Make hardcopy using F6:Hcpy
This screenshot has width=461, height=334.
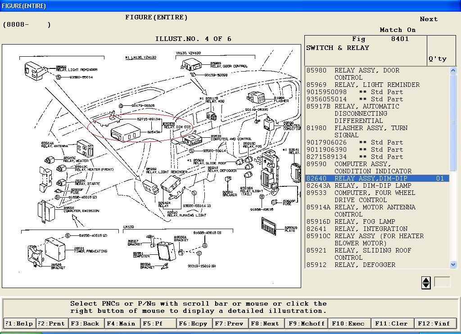pyautogui.click(x=194, y=323)
